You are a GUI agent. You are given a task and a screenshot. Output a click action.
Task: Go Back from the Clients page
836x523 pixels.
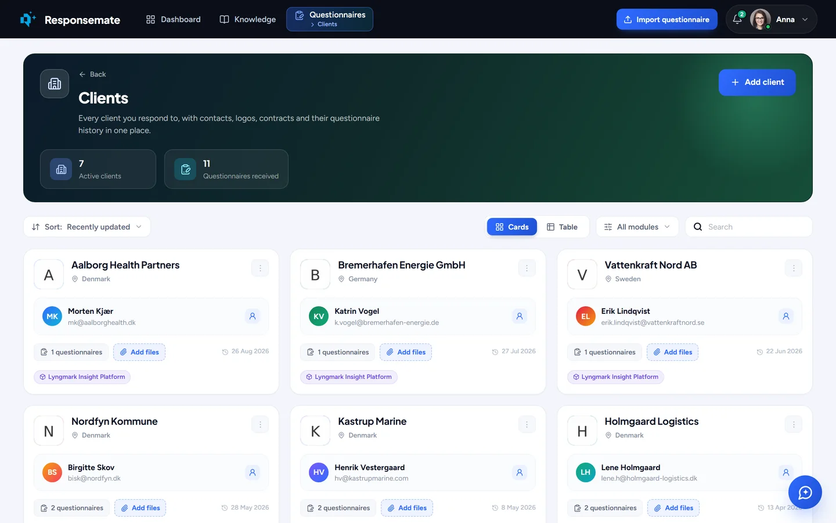point(92,74)
